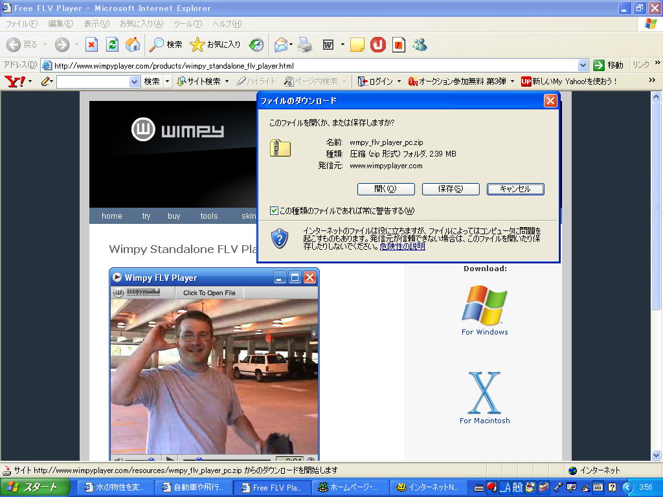
Task: Stop page loading with red X icon
Action: click(91, 45)
